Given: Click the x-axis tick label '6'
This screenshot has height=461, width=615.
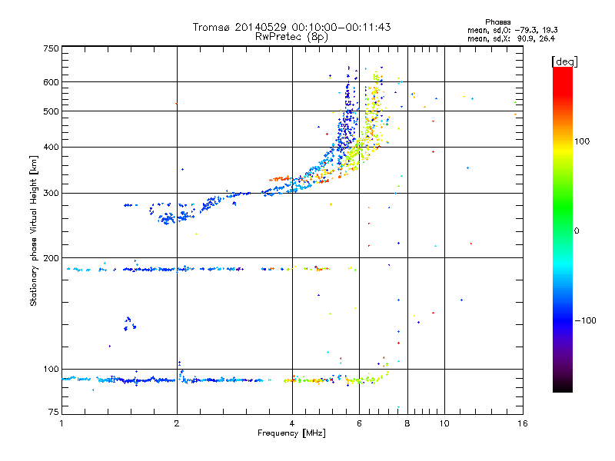Looking at the screenshot, I should (359, 423).
